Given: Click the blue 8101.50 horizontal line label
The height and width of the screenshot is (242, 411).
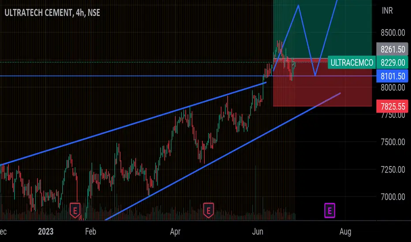Looking at the screenshot, I should [392, 76].
